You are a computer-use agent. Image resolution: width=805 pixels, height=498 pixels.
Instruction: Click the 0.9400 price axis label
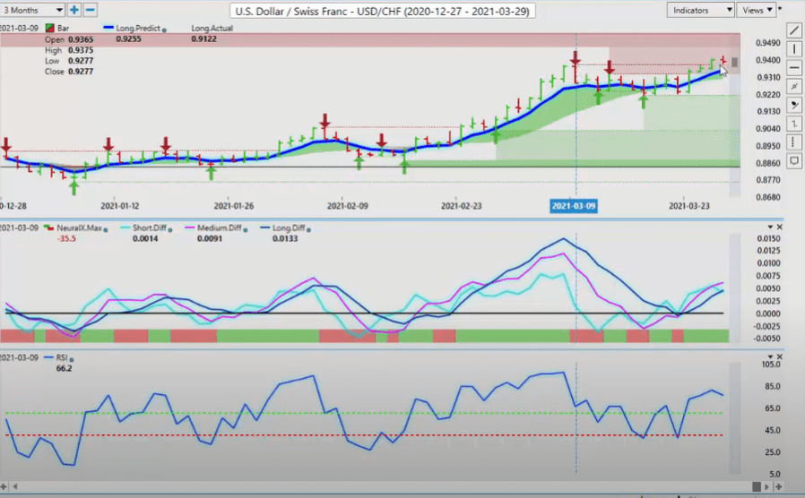click(767, 60)
